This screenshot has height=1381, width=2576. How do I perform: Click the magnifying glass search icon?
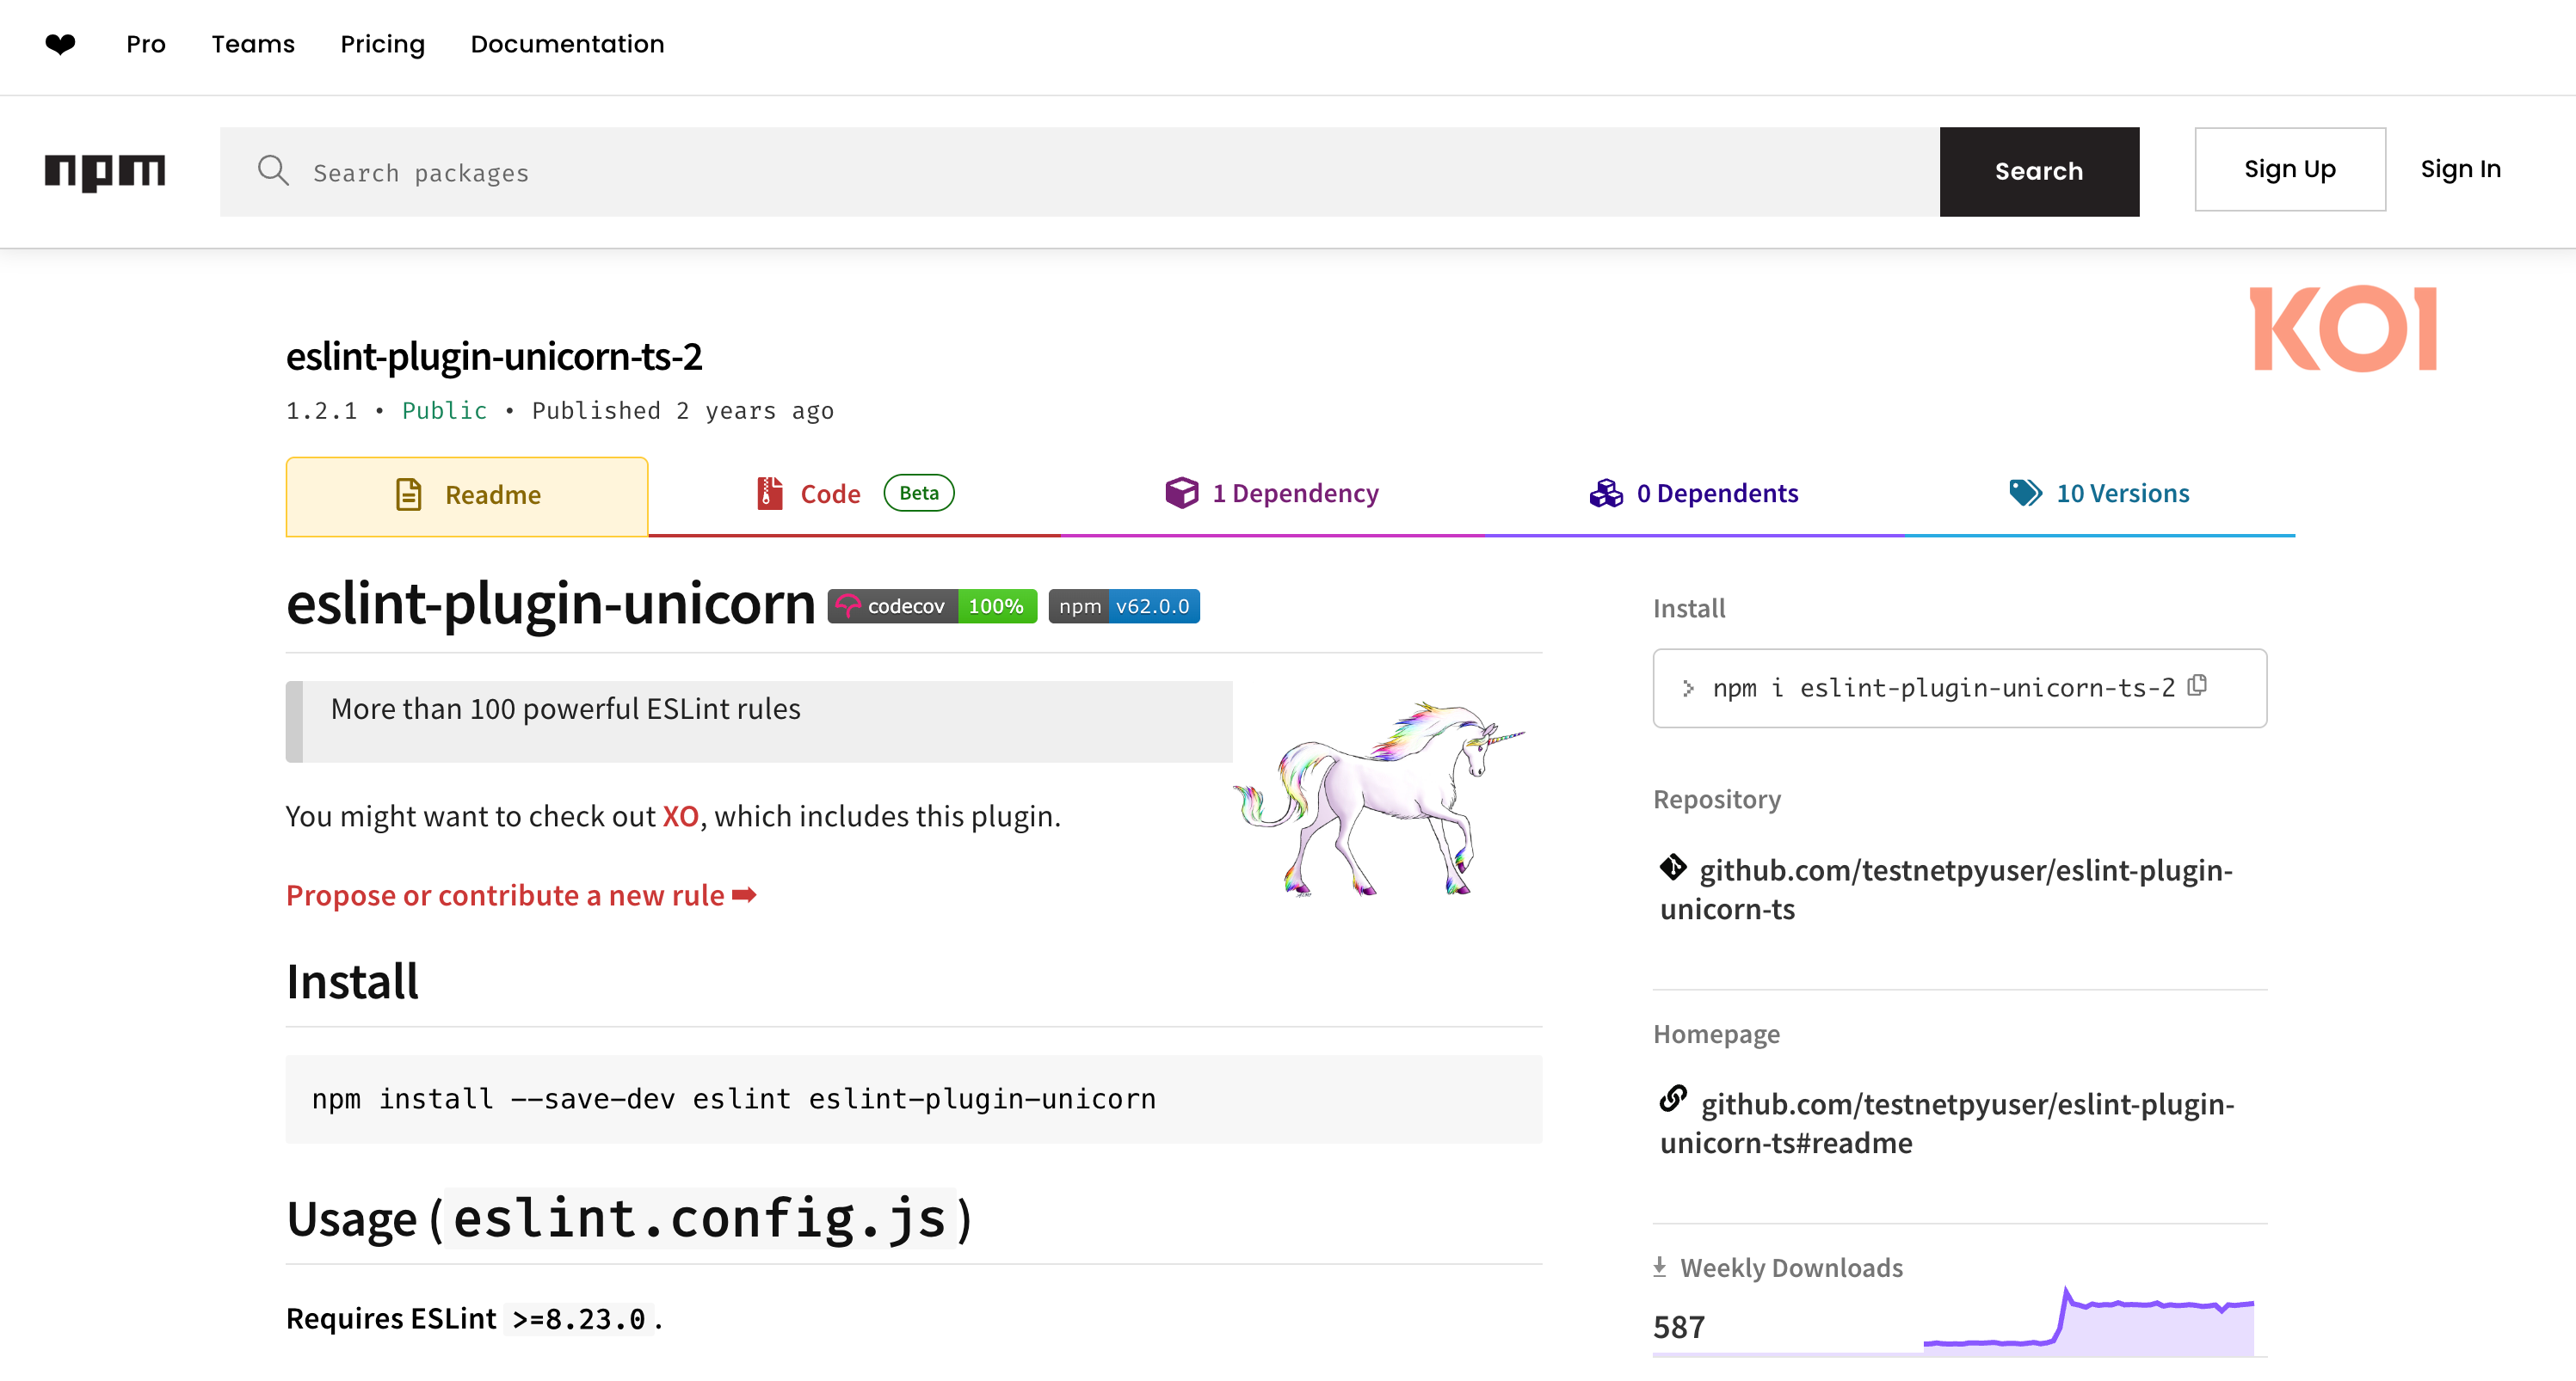tap(272, 171)
